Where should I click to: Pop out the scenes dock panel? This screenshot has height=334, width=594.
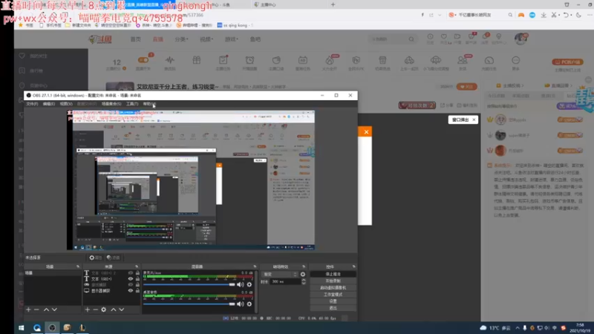pyautogui.click(x=78, y=266)
